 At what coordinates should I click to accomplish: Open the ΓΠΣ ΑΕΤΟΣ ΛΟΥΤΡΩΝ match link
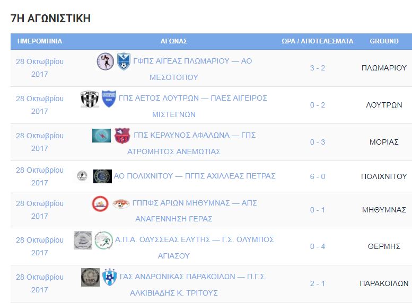(193, 106)
